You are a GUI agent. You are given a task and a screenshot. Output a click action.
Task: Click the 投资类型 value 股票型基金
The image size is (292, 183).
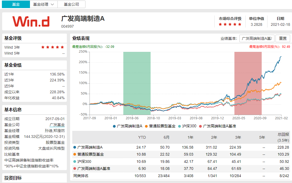(55, 142)
